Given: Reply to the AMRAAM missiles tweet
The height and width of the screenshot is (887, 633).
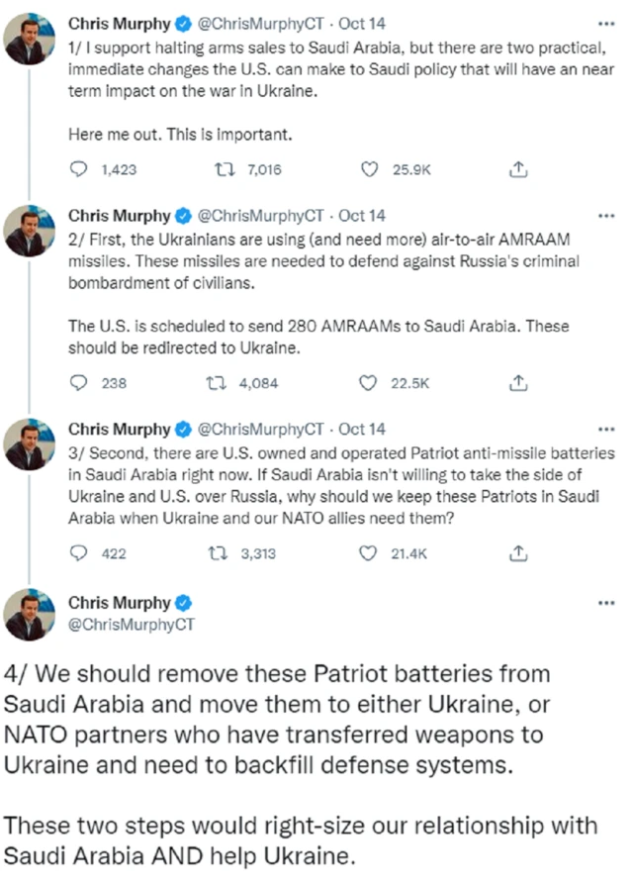Looking at the screenshot, I should 80,383.
